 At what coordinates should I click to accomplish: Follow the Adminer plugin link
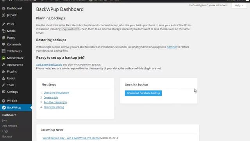pyautogui.click(x=172, y=47)
